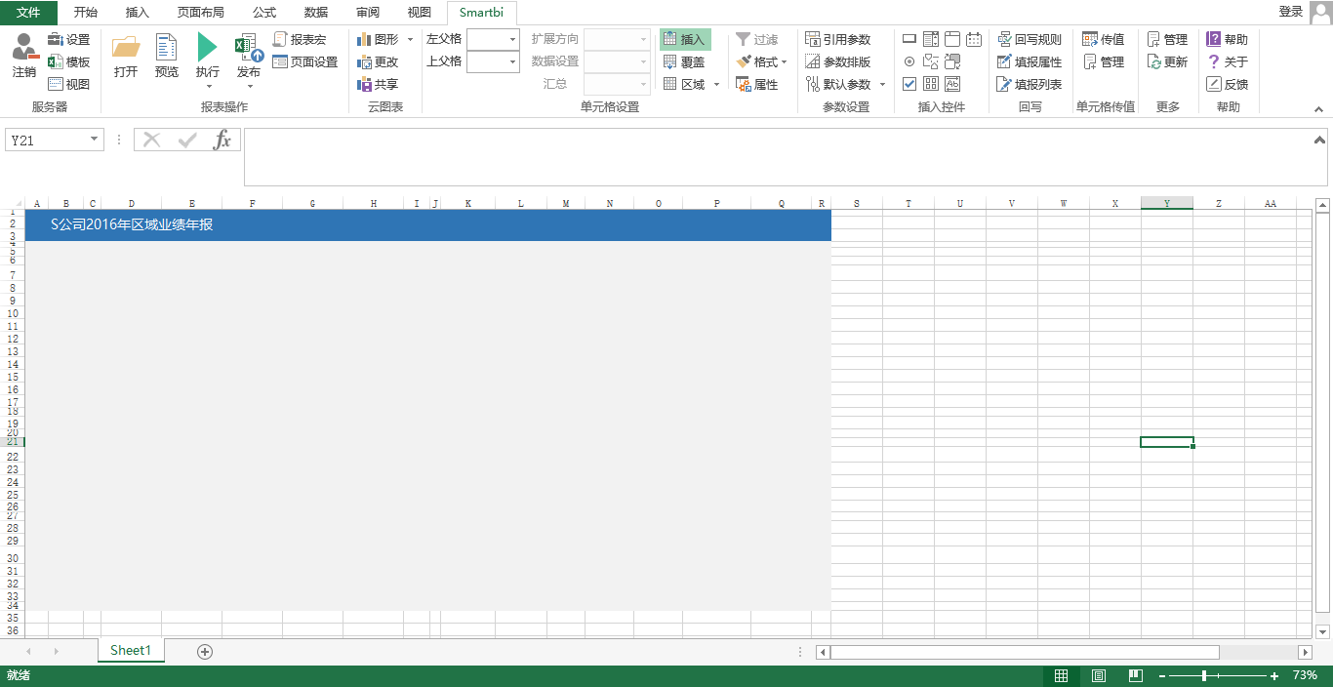
Task: Adjust the zoom slider handle
Action: (x=1205, y=675)
